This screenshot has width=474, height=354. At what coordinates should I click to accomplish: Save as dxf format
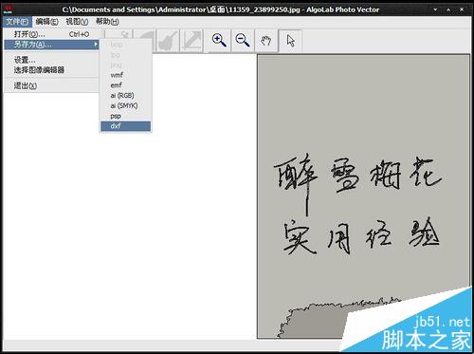126,126
